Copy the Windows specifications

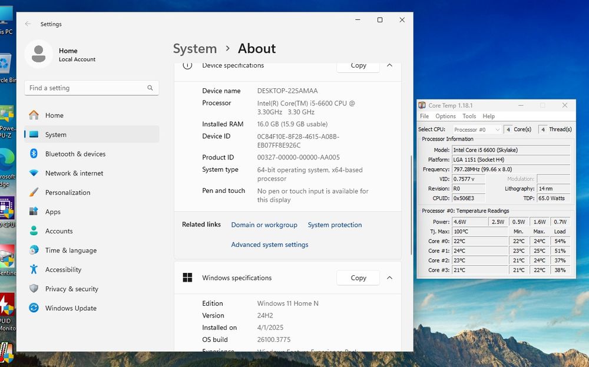point(358,278)
